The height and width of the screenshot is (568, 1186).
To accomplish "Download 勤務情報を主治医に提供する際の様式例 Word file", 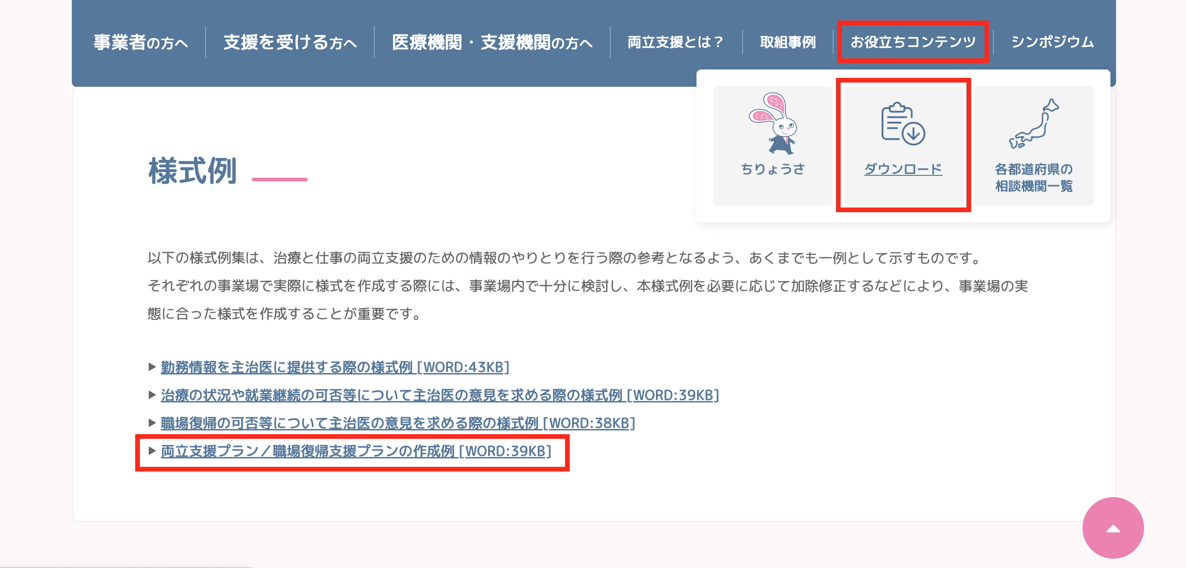I will (335, 367).
